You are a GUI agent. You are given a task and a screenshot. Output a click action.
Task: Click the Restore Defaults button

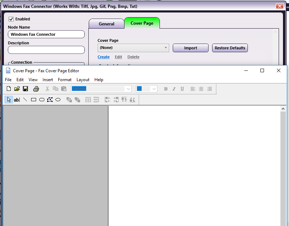230,48
